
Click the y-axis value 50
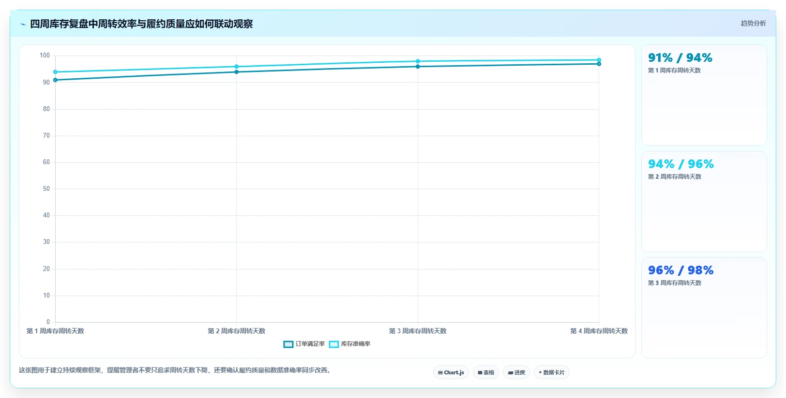tap(46, 189)
